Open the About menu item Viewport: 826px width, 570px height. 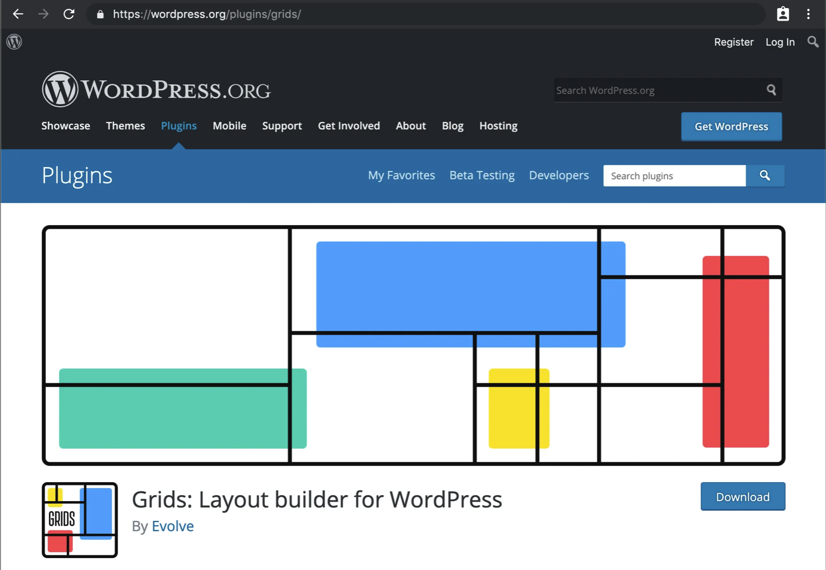coord(411,126)
